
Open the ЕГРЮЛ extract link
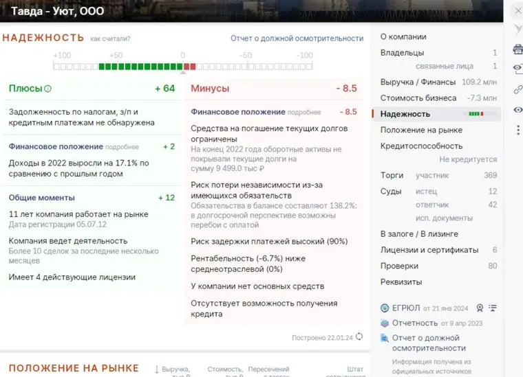[x=405, y=308]
